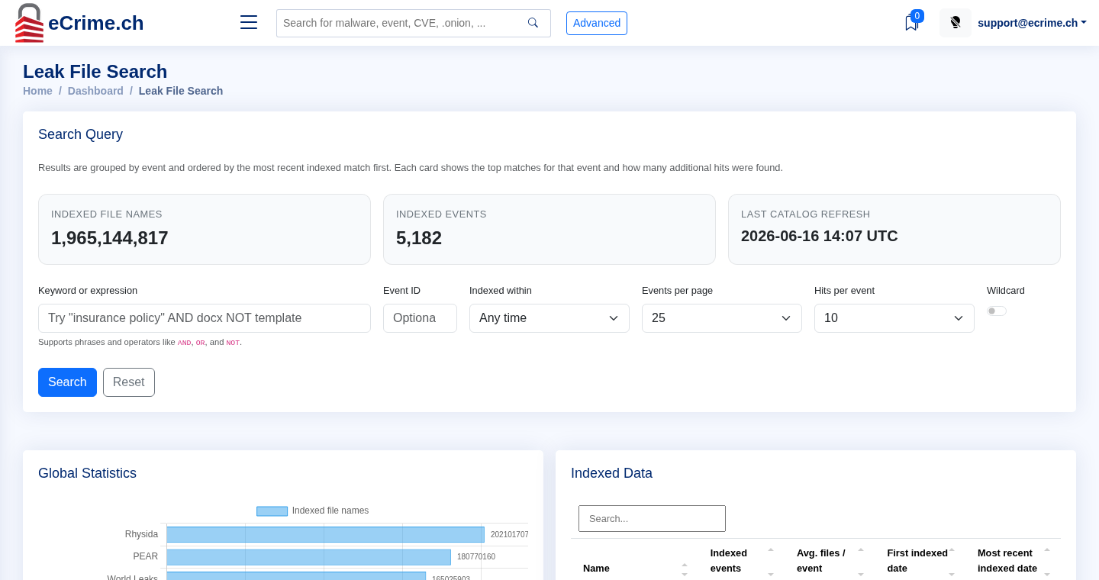This screenshot has height=580, width=1099.
Task: Click the blue Search button
Action: click(x=67, y=382)
